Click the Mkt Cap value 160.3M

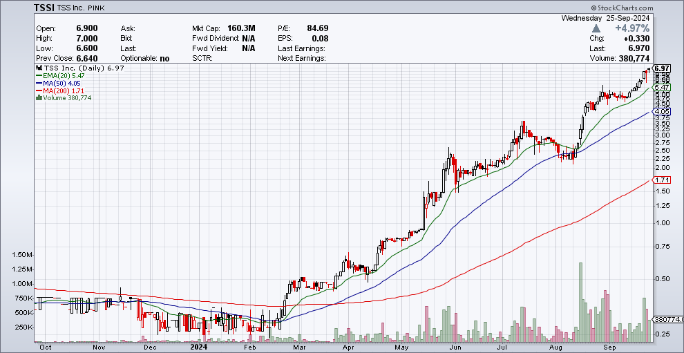[x=241, y=29]
